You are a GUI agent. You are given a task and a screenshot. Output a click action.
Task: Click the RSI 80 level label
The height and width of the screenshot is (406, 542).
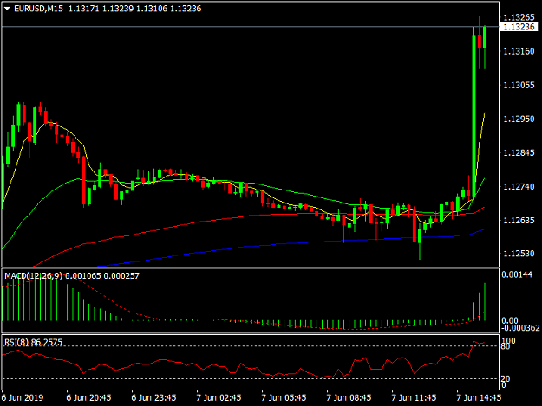tap(506, 346)
